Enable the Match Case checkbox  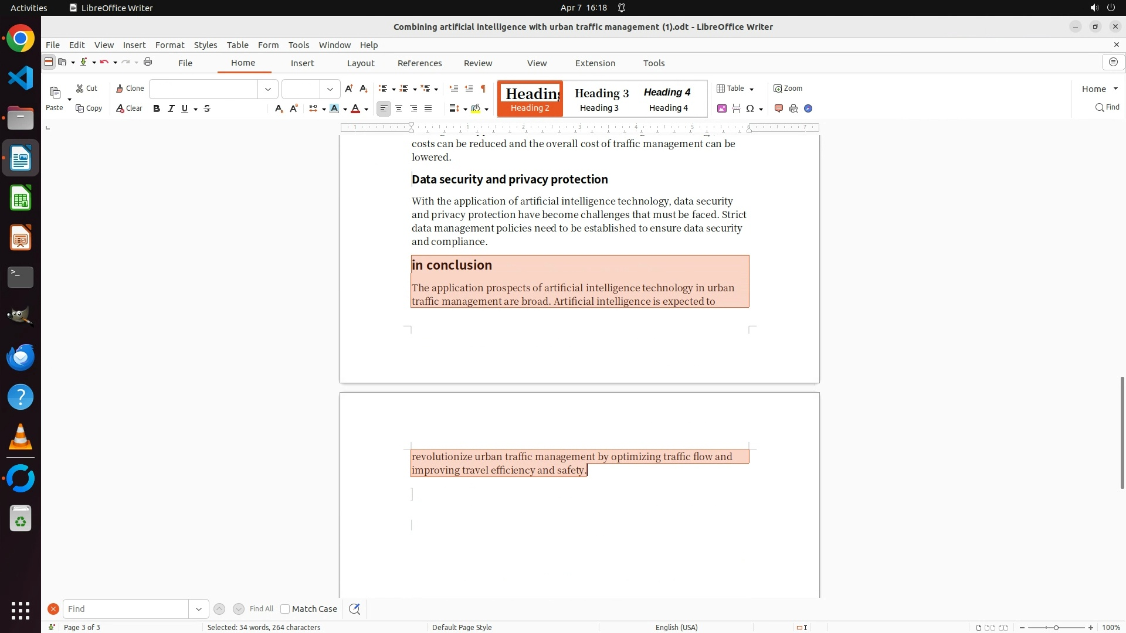pos(285,609)
